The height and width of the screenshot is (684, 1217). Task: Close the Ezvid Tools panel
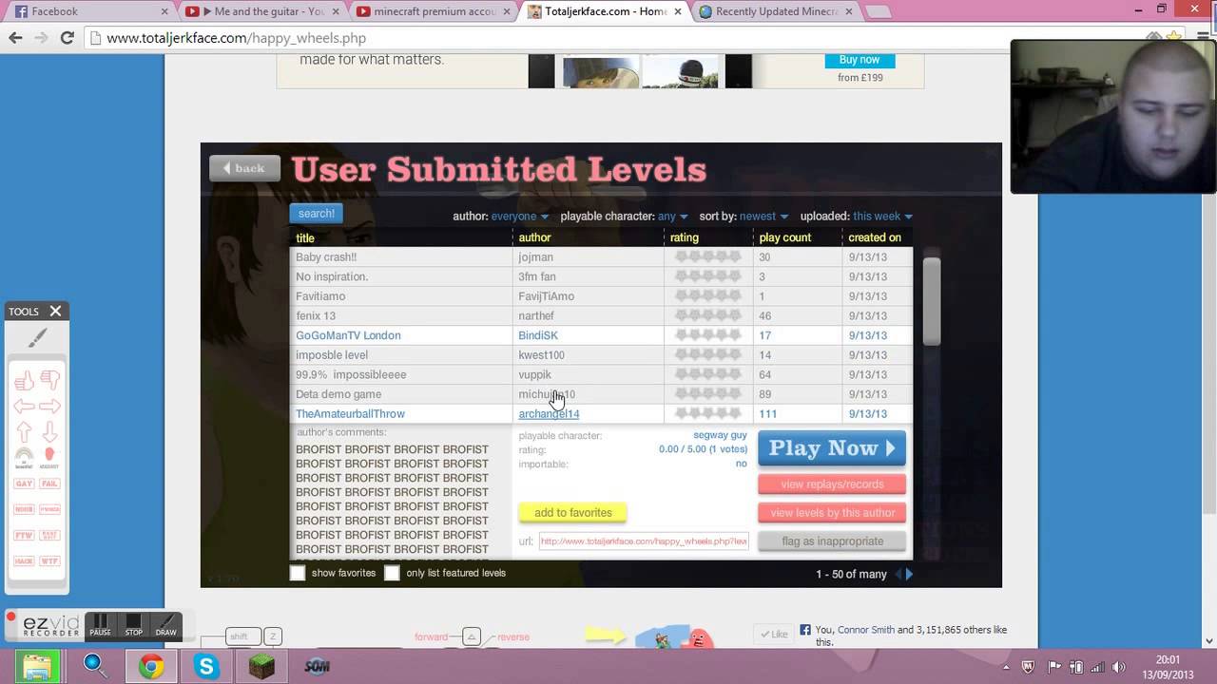pyautogui.click(x=55, y=311)
